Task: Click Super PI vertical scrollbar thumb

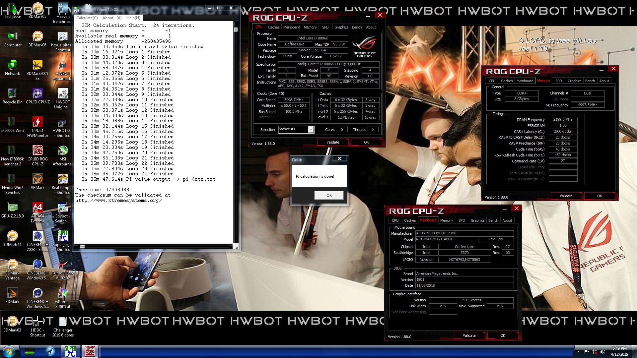Action: click(236, 30)
